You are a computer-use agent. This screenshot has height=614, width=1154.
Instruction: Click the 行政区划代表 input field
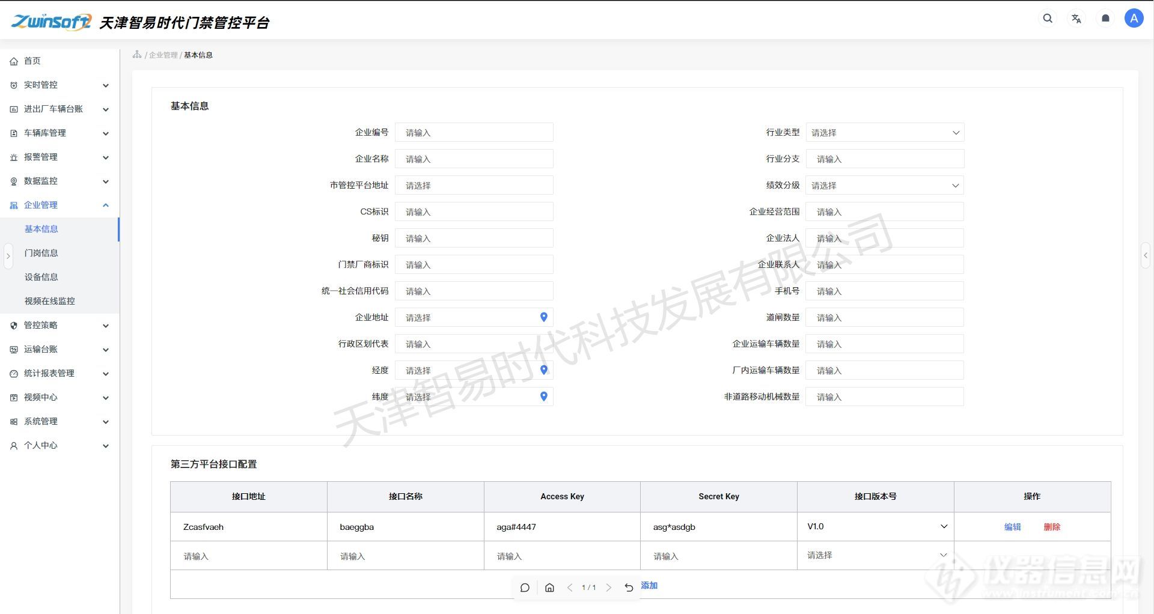(x=474, y=344)
